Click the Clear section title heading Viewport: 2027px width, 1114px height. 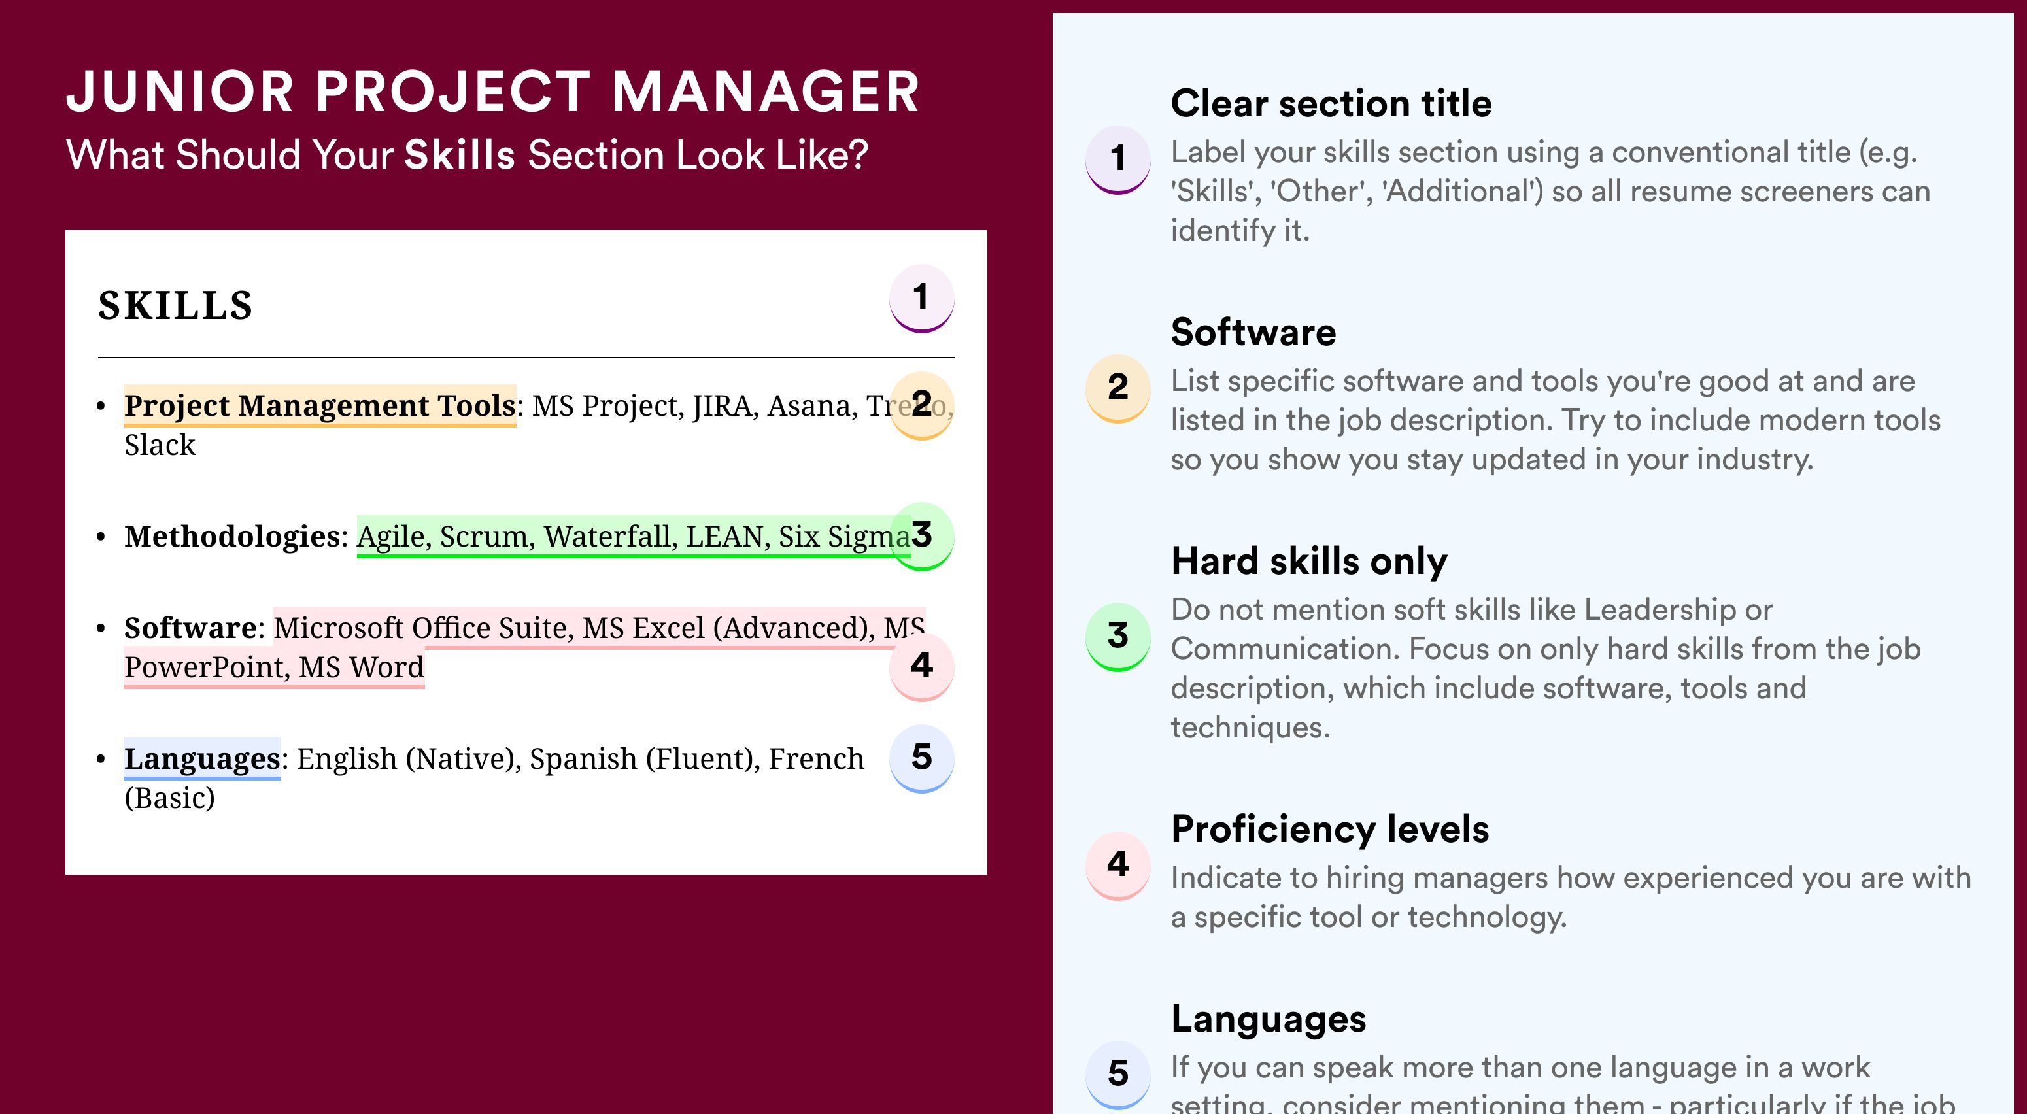tap(1331, 103)
